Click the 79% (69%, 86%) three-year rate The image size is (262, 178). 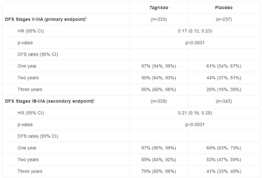coord(158,171)
